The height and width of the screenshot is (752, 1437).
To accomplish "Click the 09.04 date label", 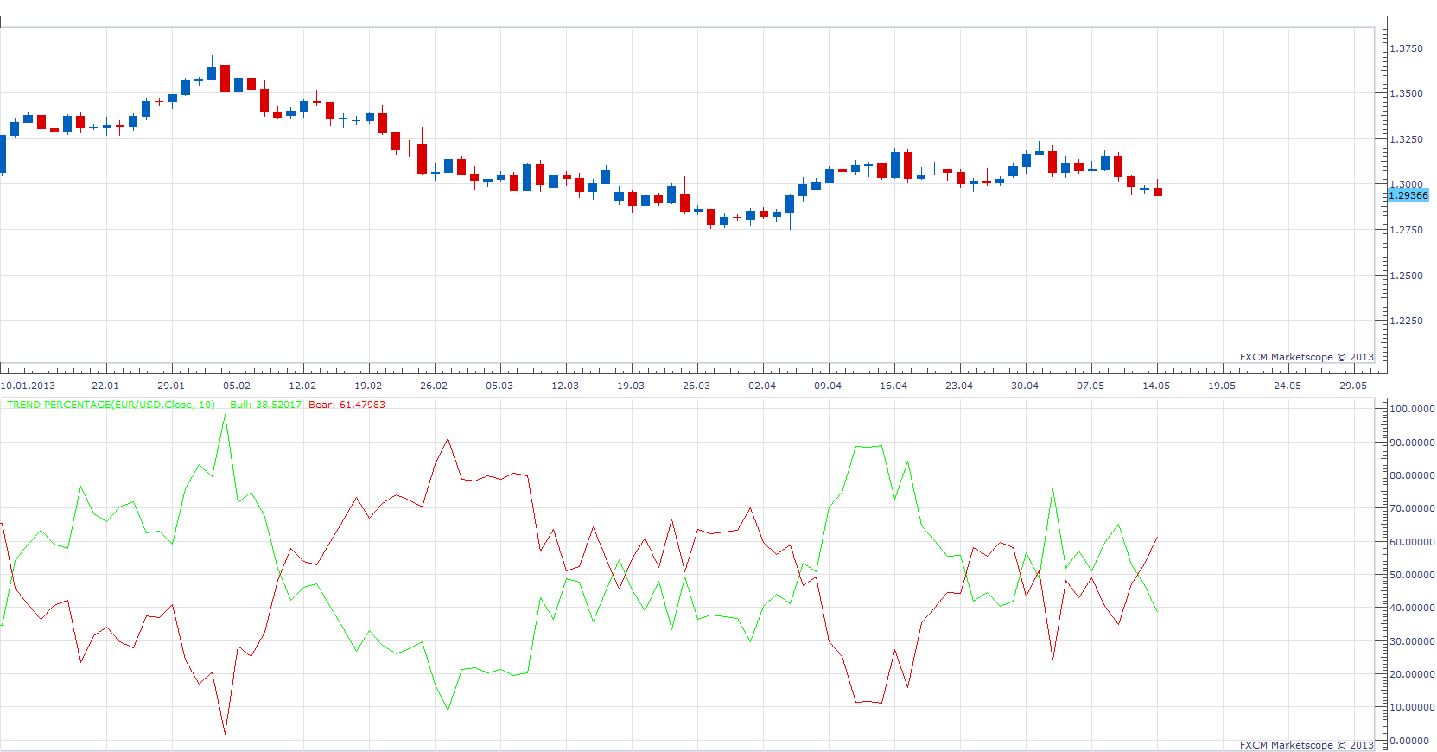I will [828, 386].
